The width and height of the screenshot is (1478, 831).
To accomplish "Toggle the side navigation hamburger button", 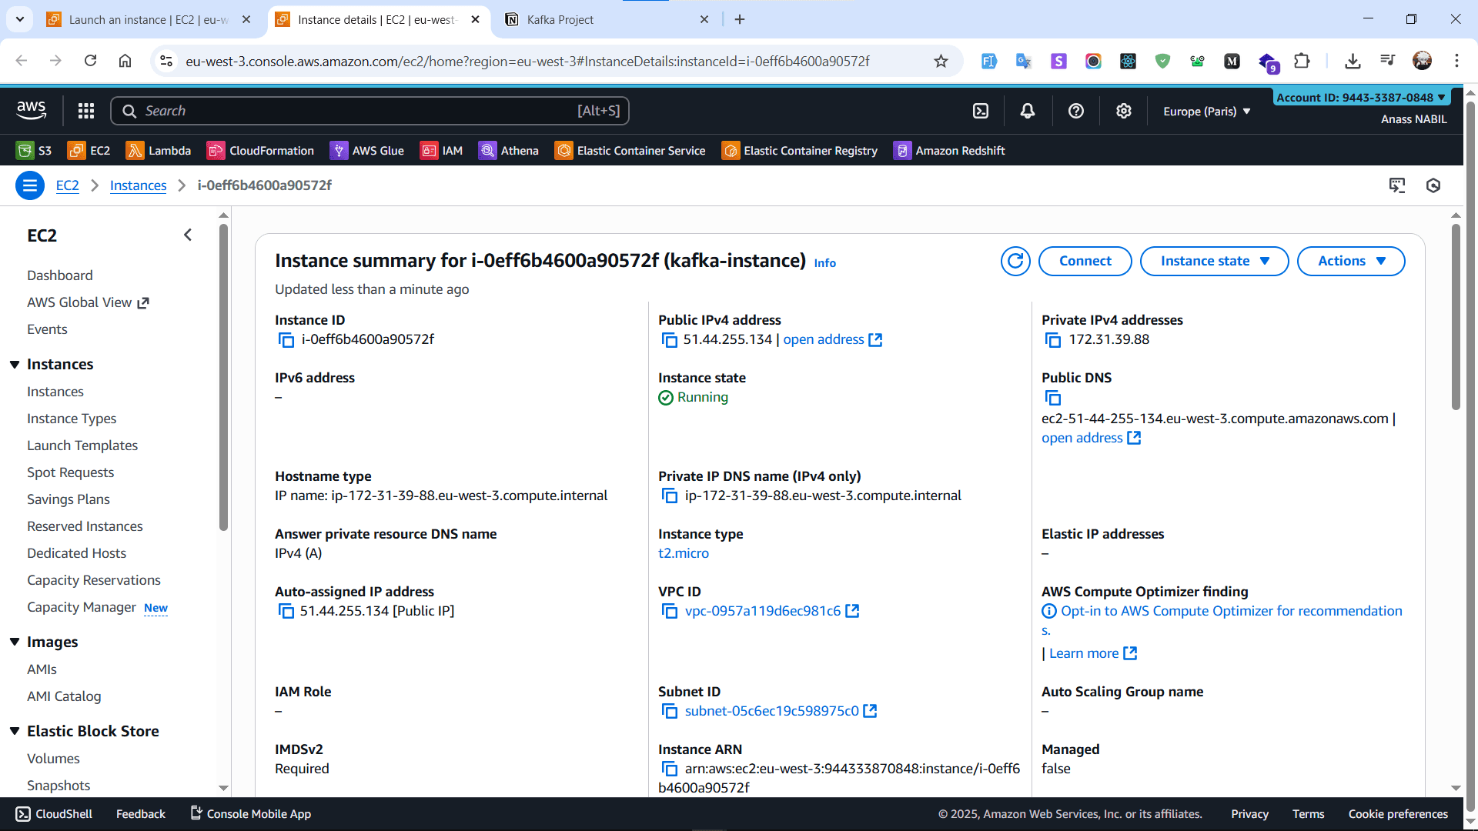I will (30, 185).
